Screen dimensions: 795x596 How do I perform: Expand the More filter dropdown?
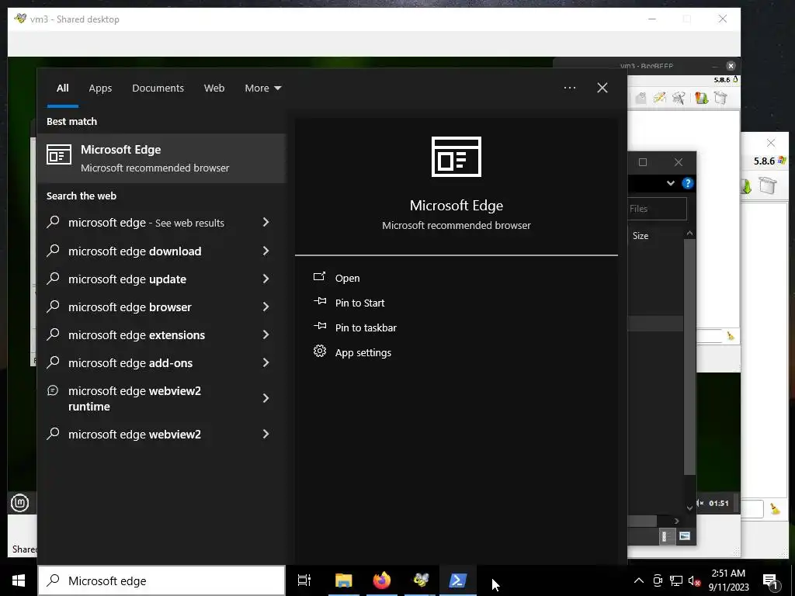pos(262,88)
